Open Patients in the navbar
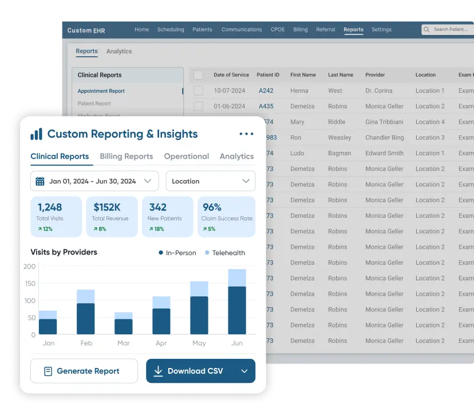 [x=202, y=29]
